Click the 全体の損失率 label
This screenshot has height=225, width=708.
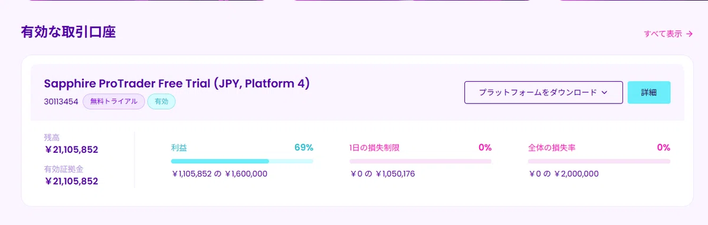(x=552, y=148)
